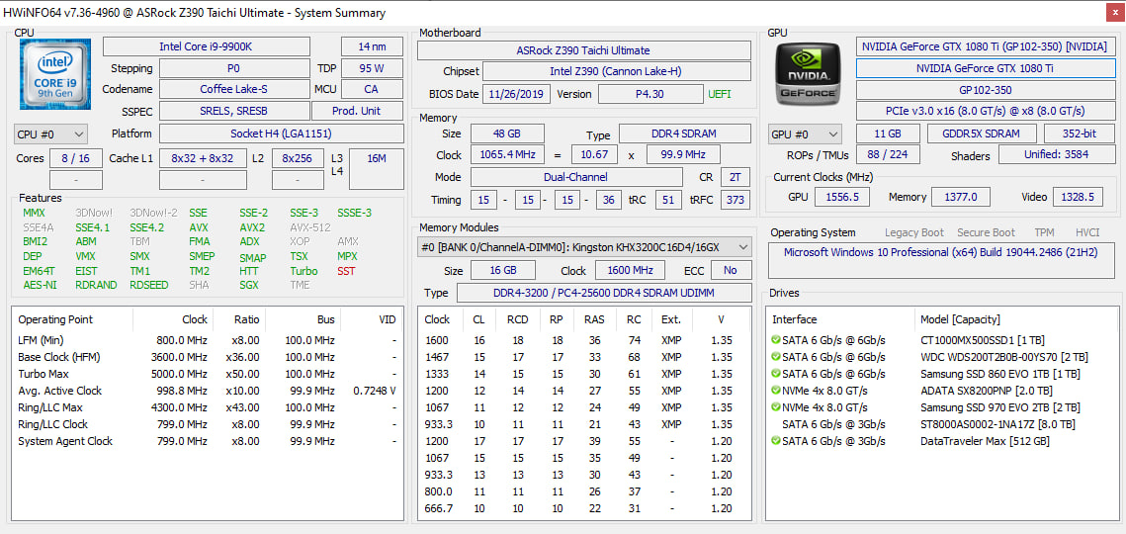Click green check icon beside WDC WDS200T2B0B drive
Screen dimensions: 1126x534
click(x=776, y=357)
